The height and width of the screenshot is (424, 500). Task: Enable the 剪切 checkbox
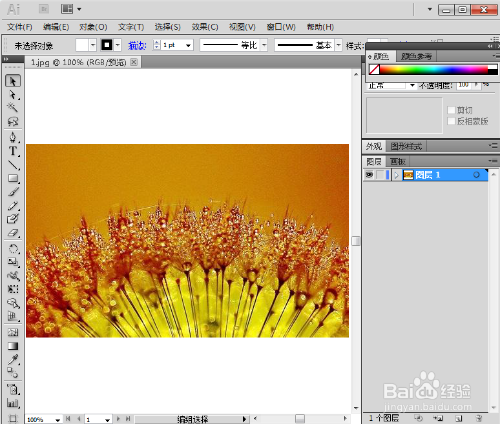click(x=451, y=110)
